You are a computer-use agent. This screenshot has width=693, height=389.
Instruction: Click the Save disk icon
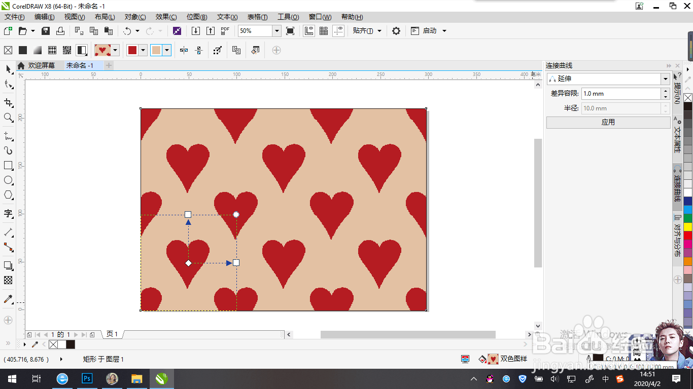[x=46, y=31]
